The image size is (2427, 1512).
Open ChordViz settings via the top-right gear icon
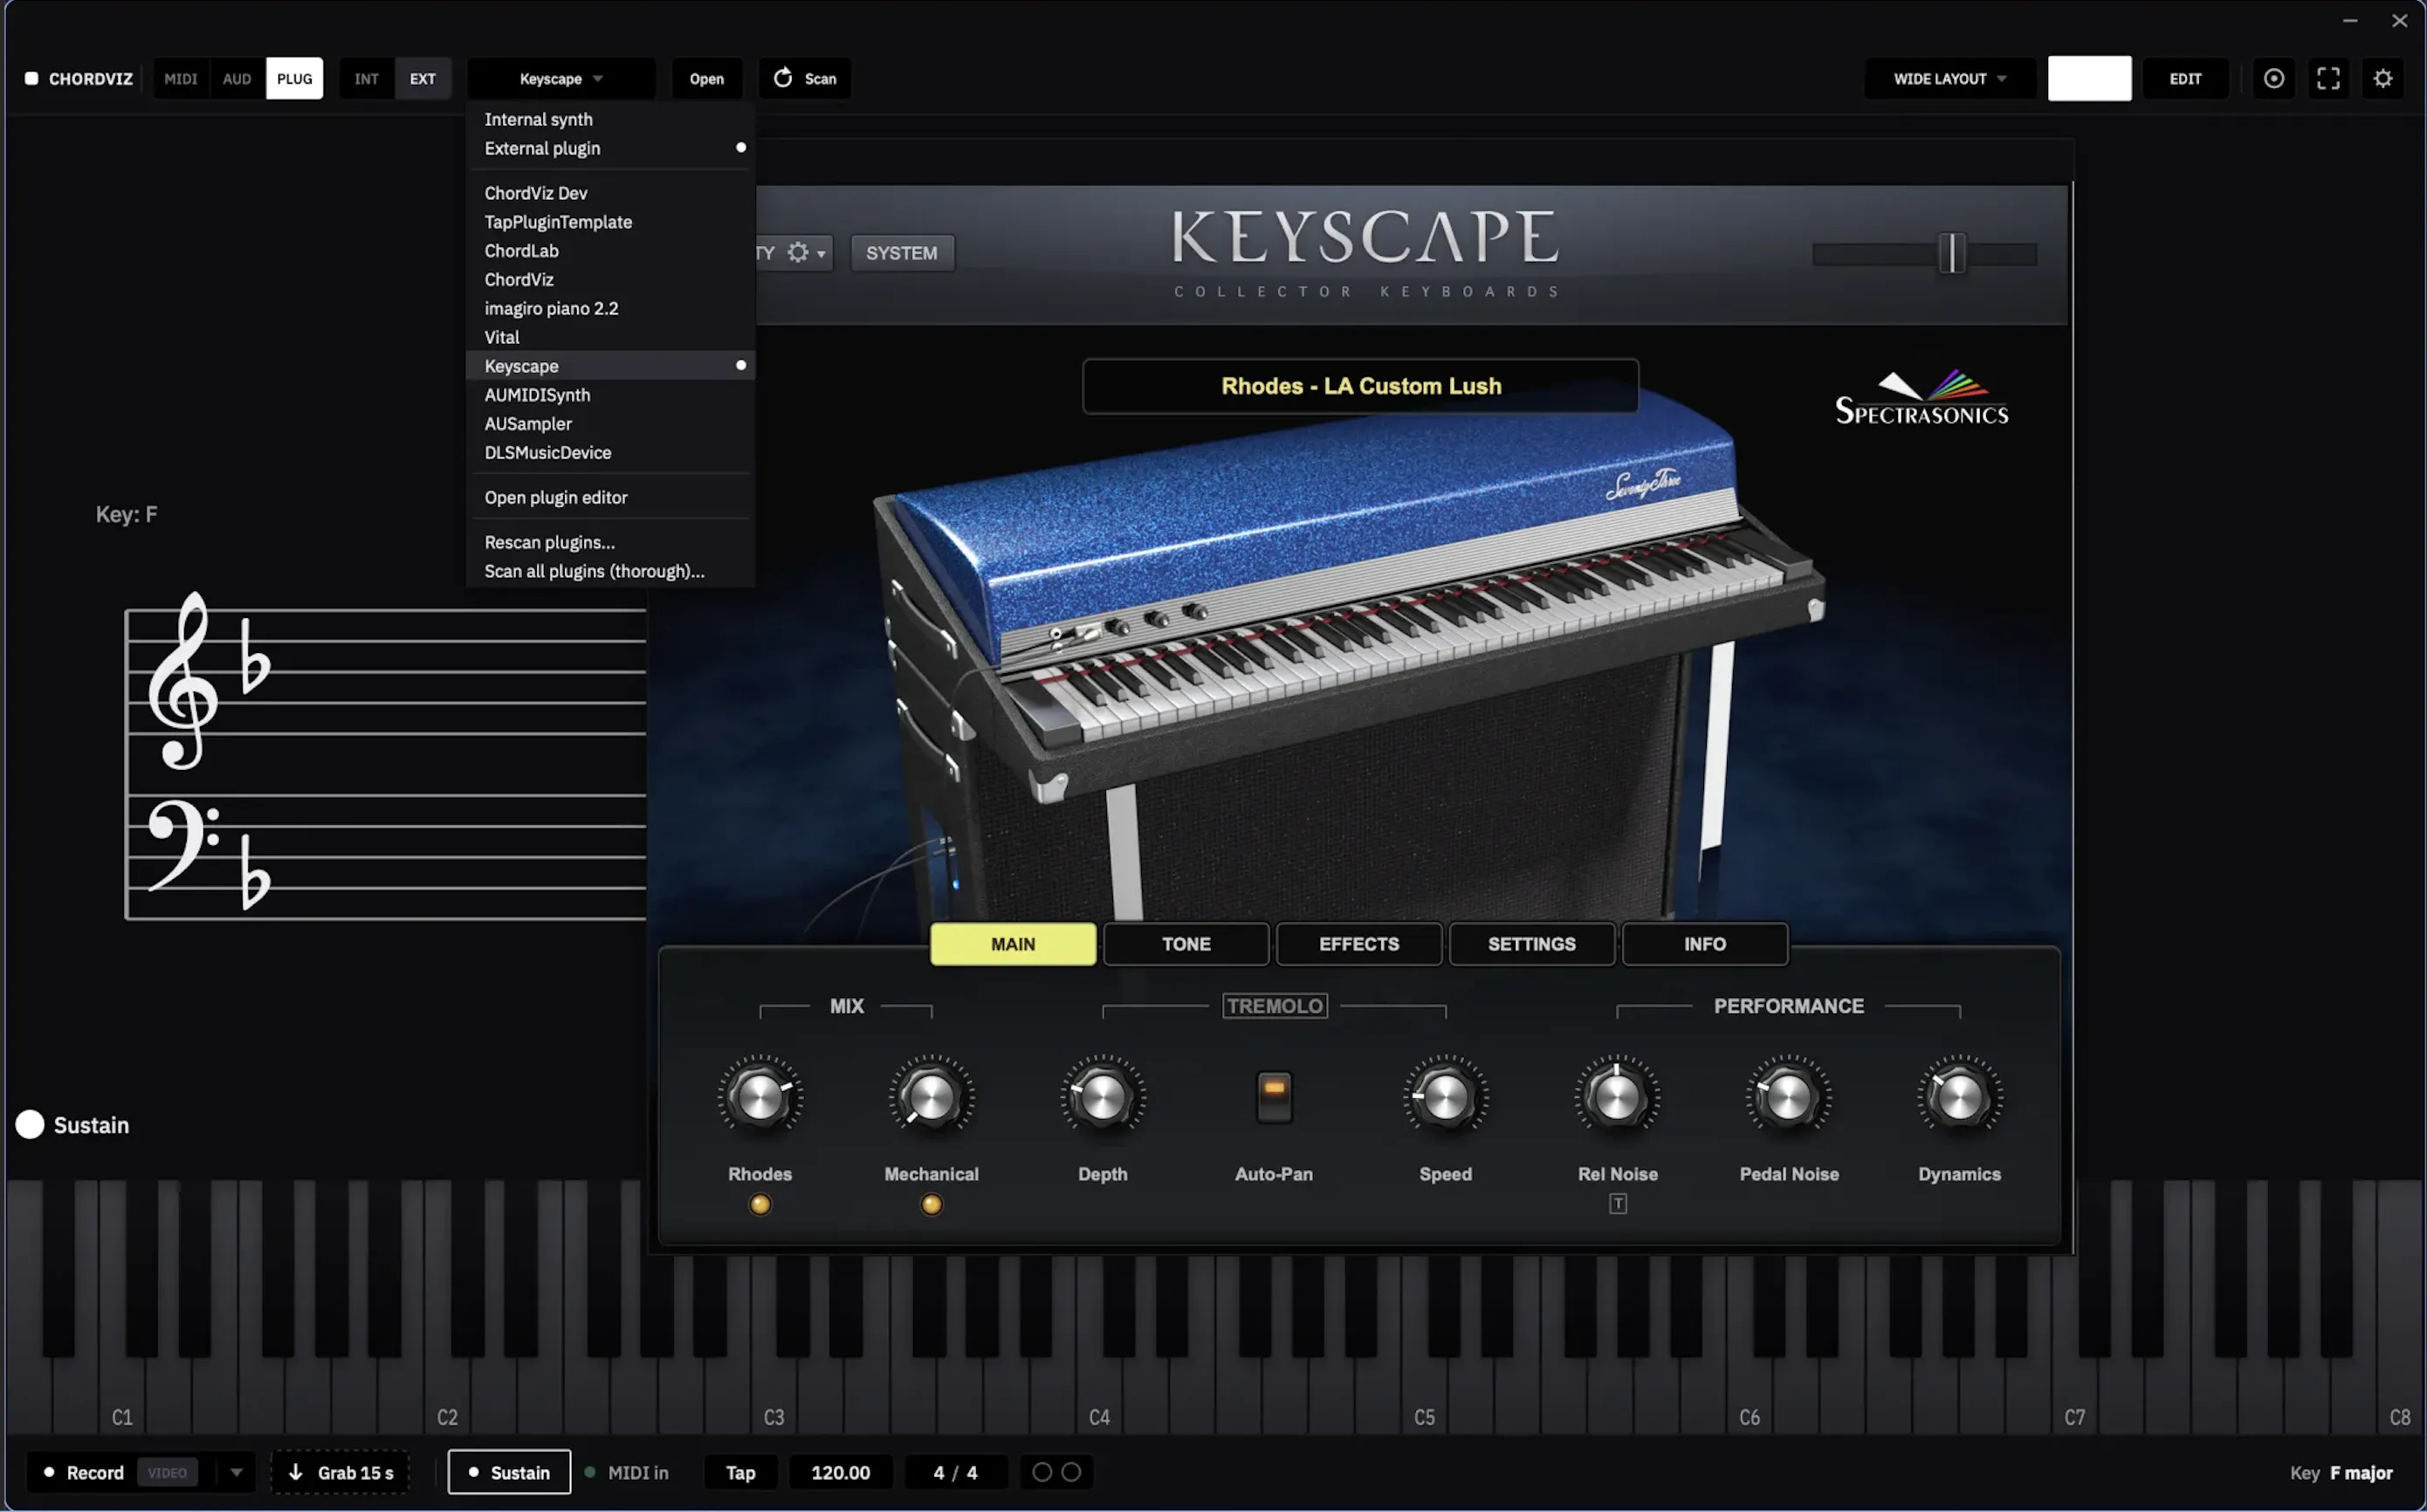click(x=2383, y=79)
